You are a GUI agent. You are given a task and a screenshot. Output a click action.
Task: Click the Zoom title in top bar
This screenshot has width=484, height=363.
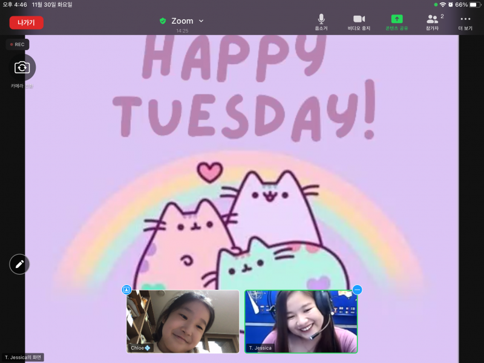181,21
